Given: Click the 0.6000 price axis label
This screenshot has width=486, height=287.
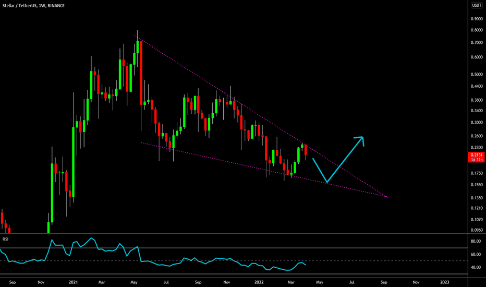Looking at the screenshot, I should coord(477,57).
